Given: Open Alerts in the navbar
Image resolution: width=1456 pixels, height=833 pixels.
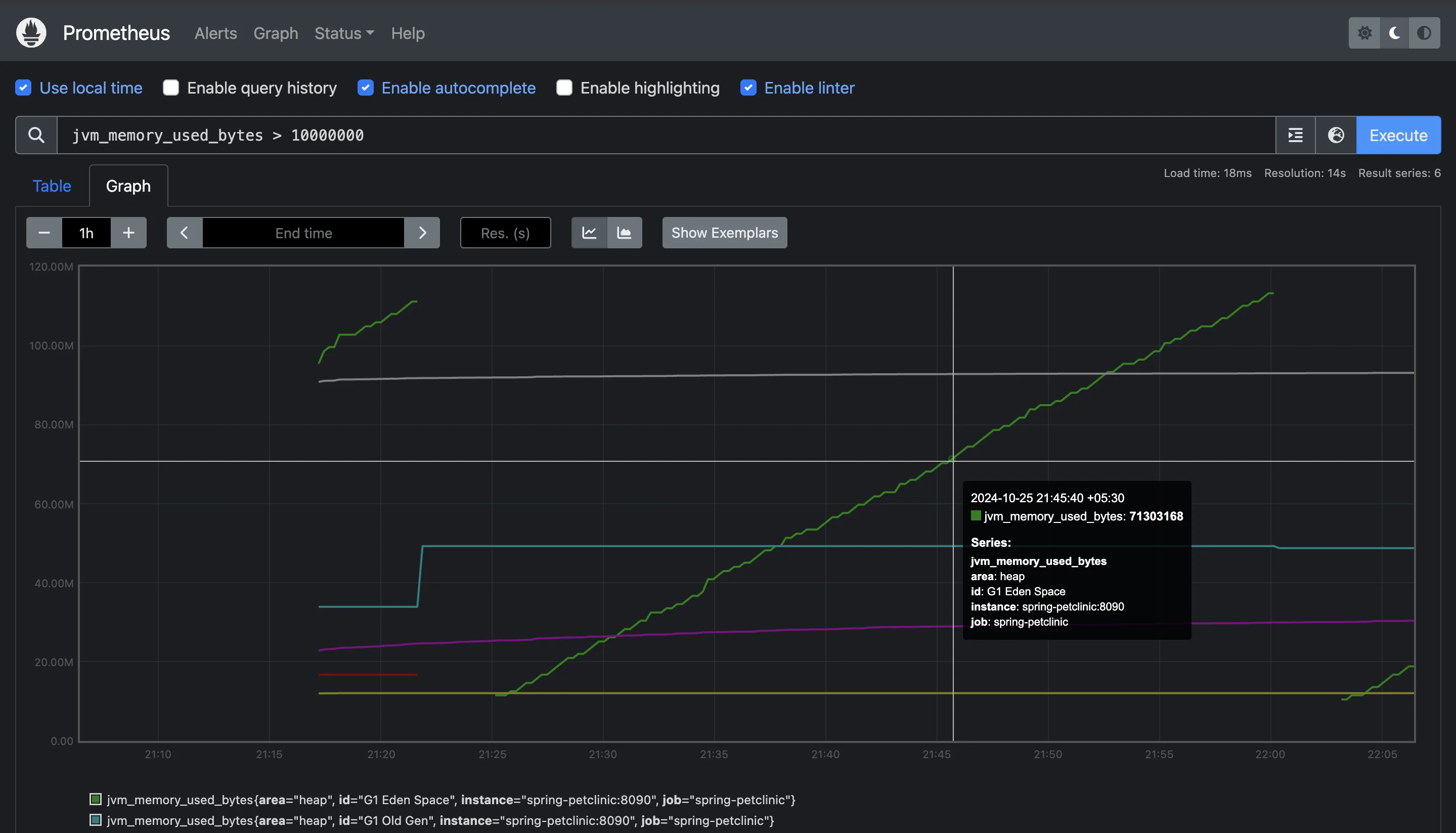Looking at the screenshot, I should (215, 33).
